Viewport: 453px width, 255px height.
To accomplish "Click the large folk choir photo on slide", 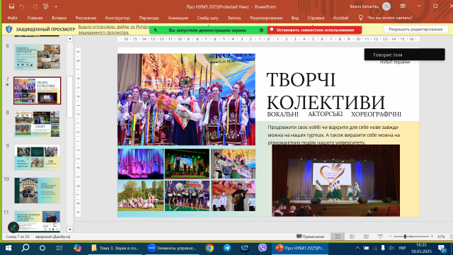I will (186, 99).
